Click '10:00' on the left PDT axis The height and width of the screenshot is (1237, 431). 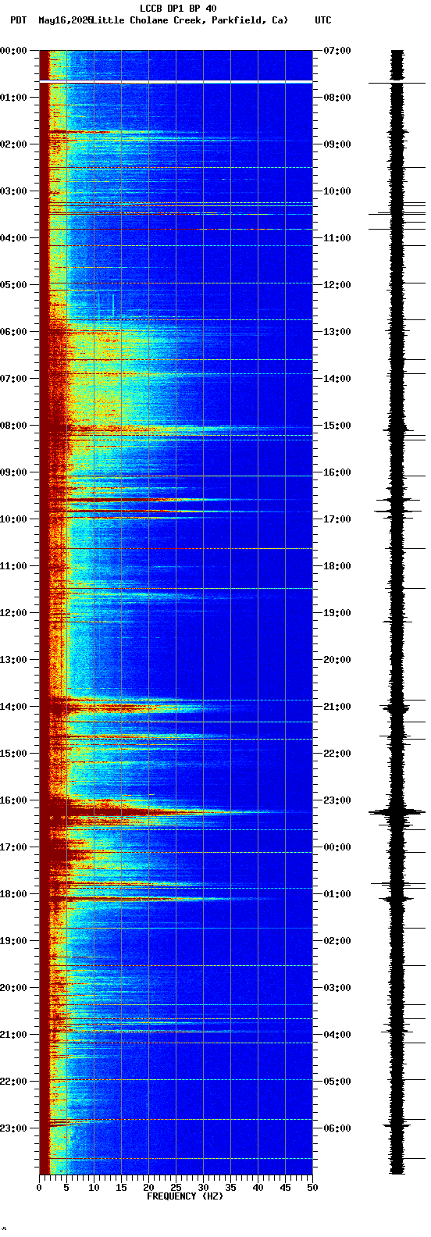[x=13, y=519]
